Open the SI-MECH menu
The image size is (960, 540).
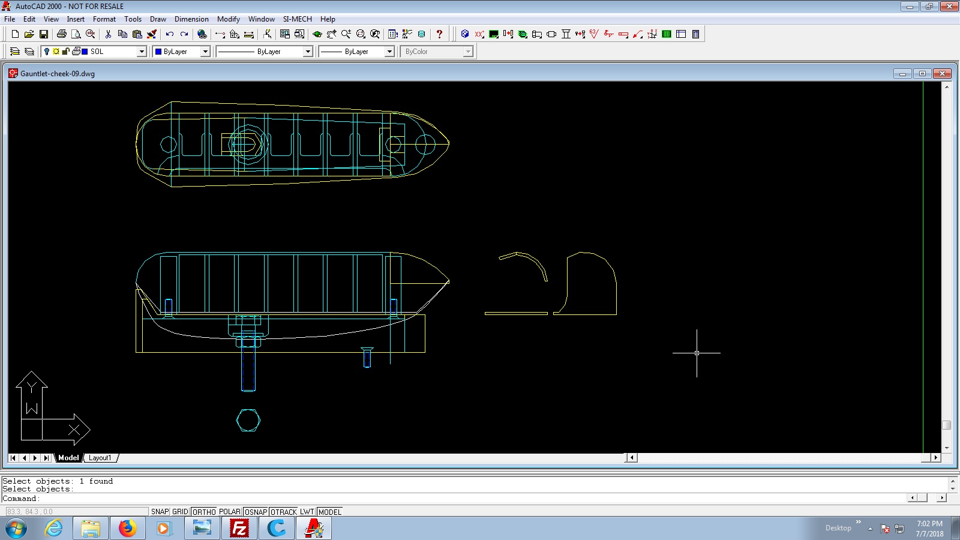297,19
